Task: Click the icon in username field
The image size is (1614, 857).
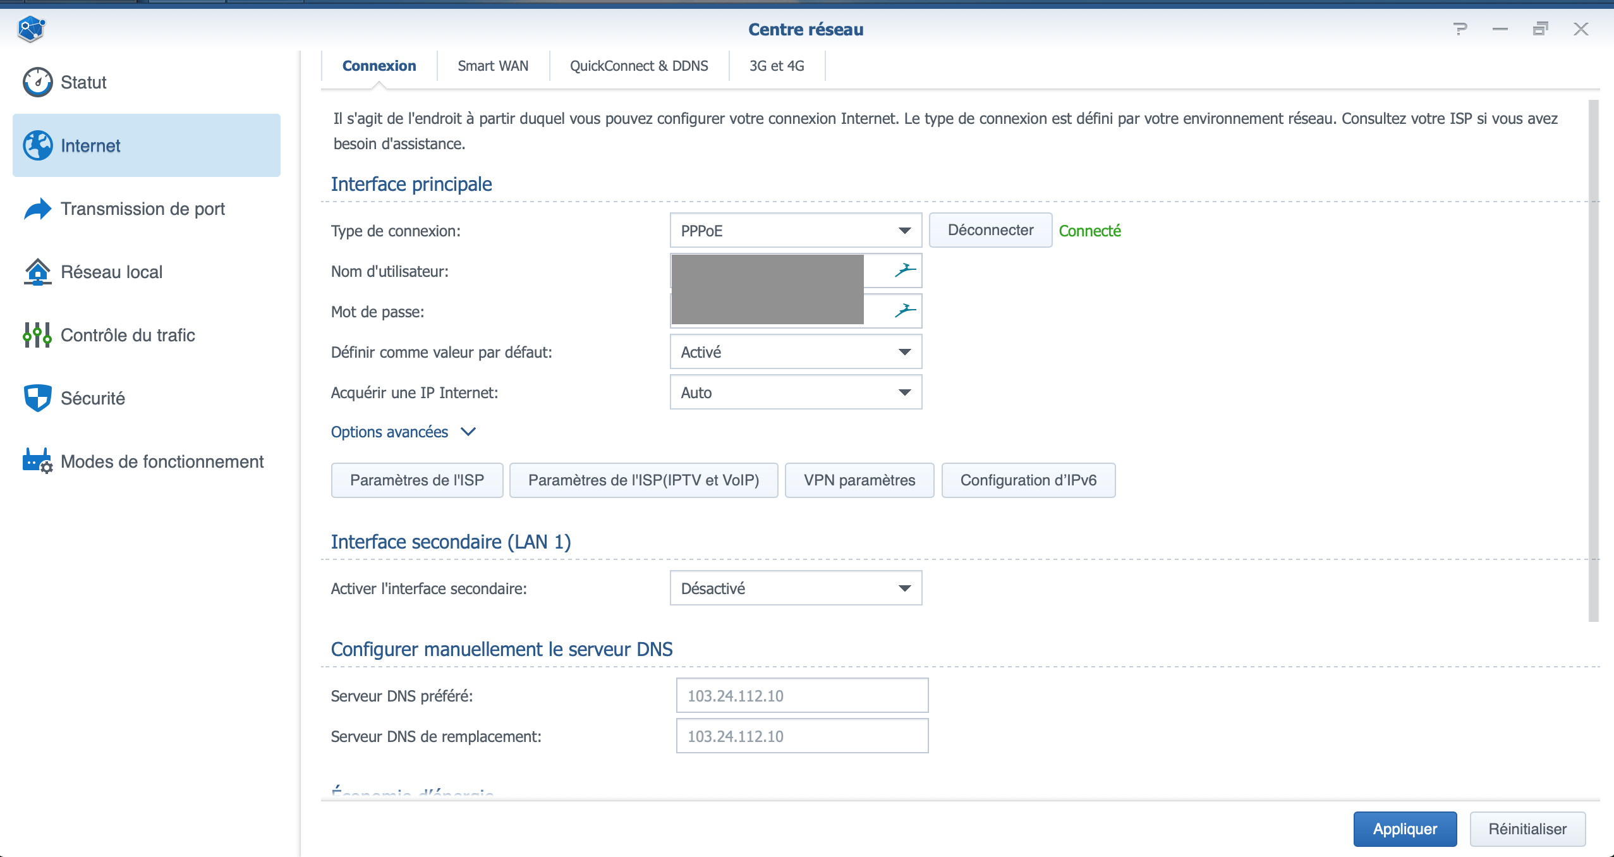Action: coord(904,270)
